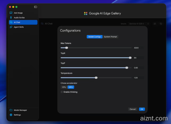Click the AI Chat header icon
The image size is (171, 124).
[42, 24]
